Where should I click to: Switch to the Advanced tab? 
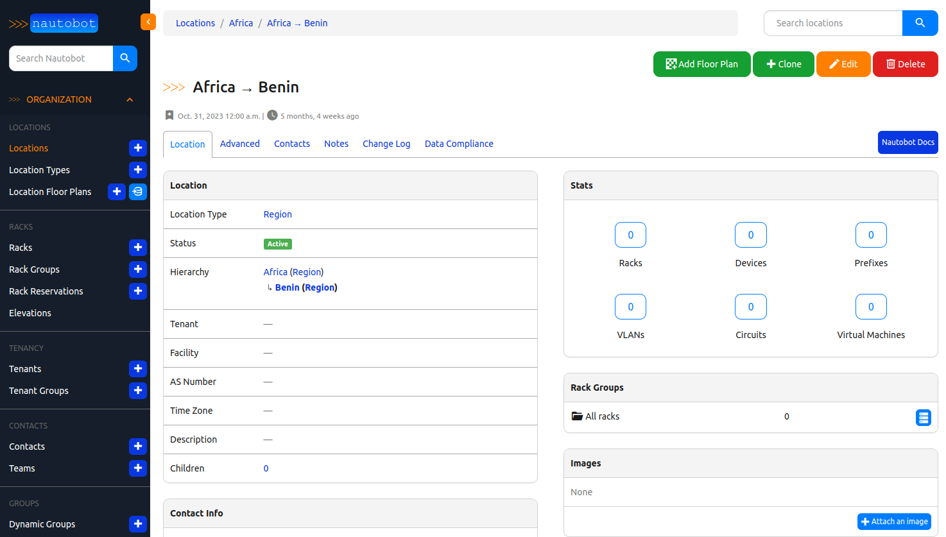239,144
